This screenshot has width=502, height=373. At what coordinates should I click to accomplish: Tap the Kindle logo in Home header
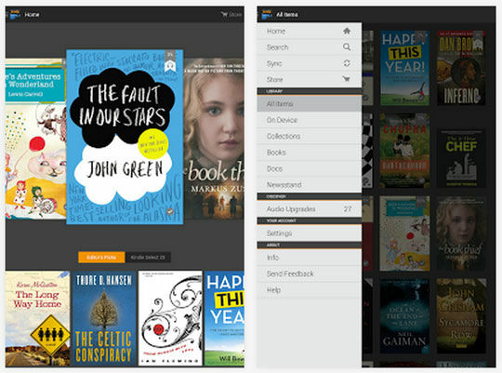(x=15, y=15)
